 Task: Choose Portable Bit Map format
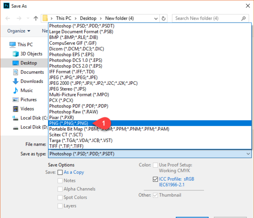150,129
